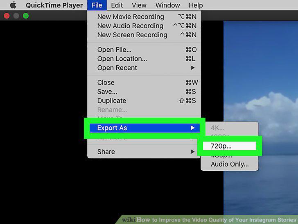
Task: Click the gray minimize window button
Action: tap(16, 16)
